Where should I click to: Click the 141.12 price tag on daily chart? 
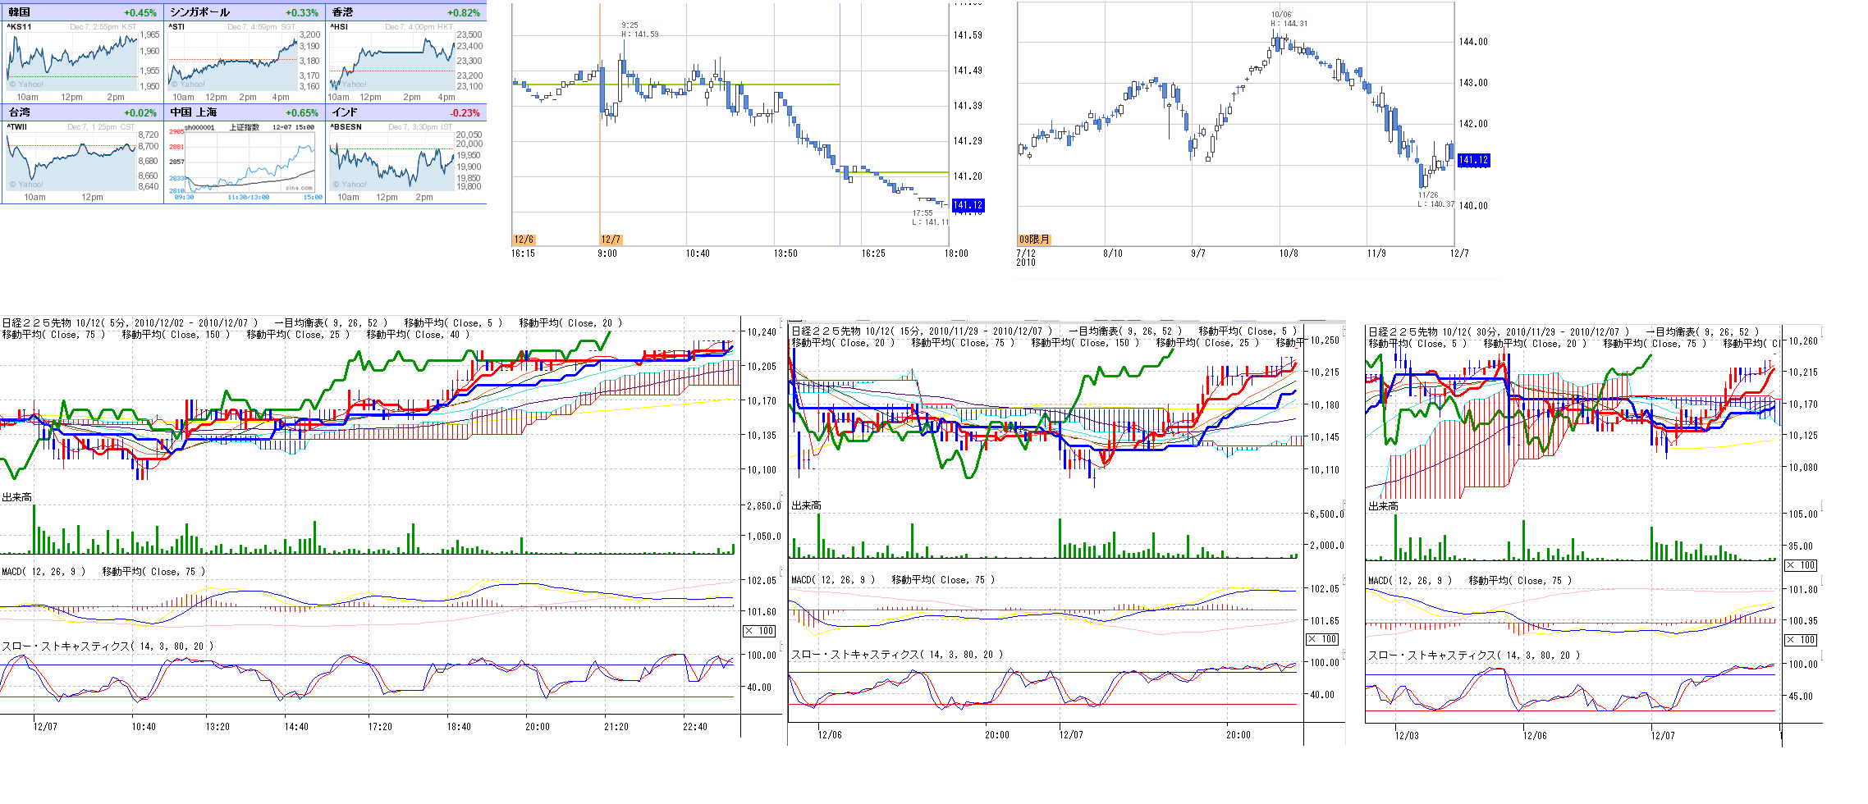[1473, 160]
